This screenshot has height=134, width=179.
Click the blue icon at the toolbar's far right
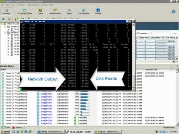(173, 12)
